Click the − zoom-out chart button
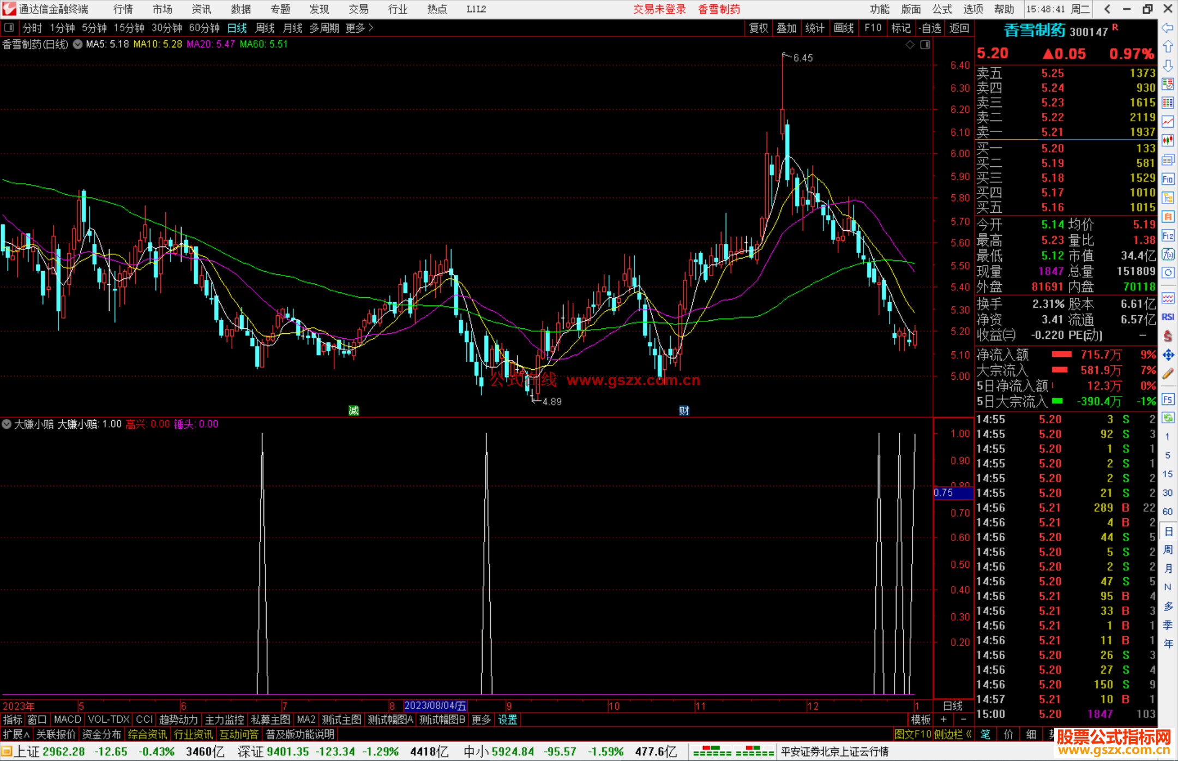 click(963, 720)
